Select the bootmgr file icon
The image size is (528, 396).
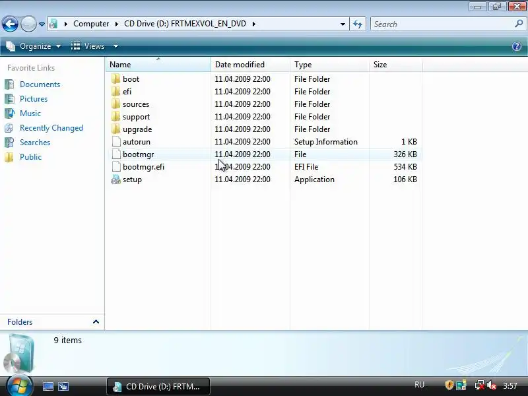click(116, 154)
